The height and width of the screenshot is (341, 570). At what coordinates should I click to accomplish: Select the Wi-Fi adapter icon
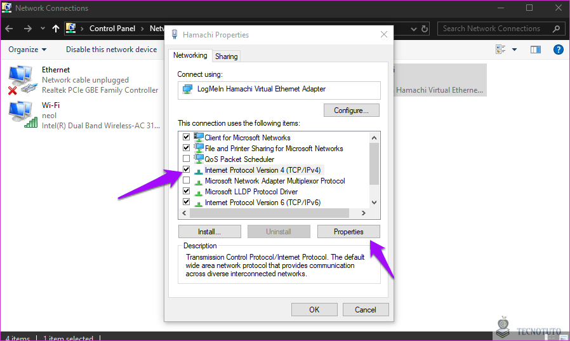pyautogui.click(x=23, y=115)
